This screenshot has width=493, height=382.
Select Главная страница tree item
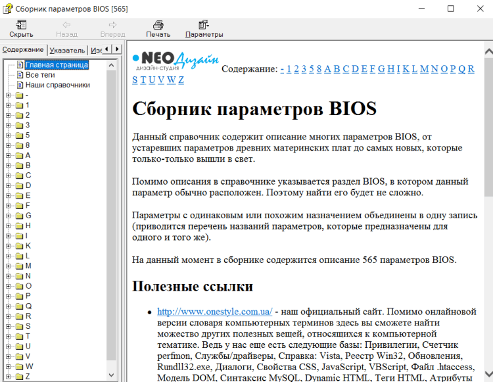tap(57, 65)
